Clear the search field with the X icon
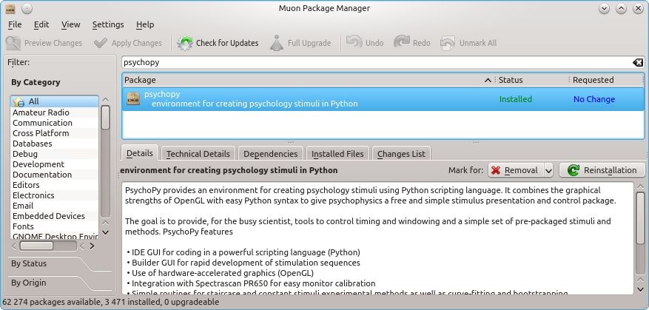Image resolution: width=649 pixels, height=310 pixels. (x=638, y=63)
